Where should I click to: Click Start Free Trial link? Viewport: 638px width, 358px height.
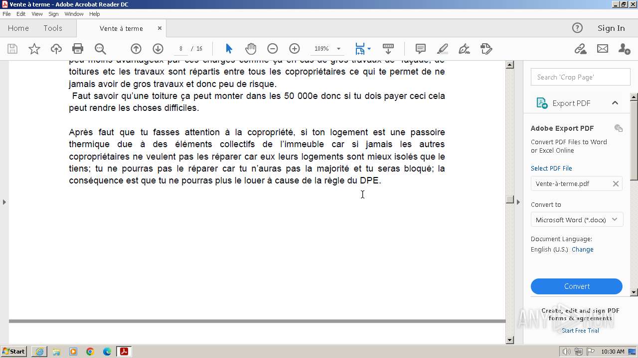tap(580, 331)
